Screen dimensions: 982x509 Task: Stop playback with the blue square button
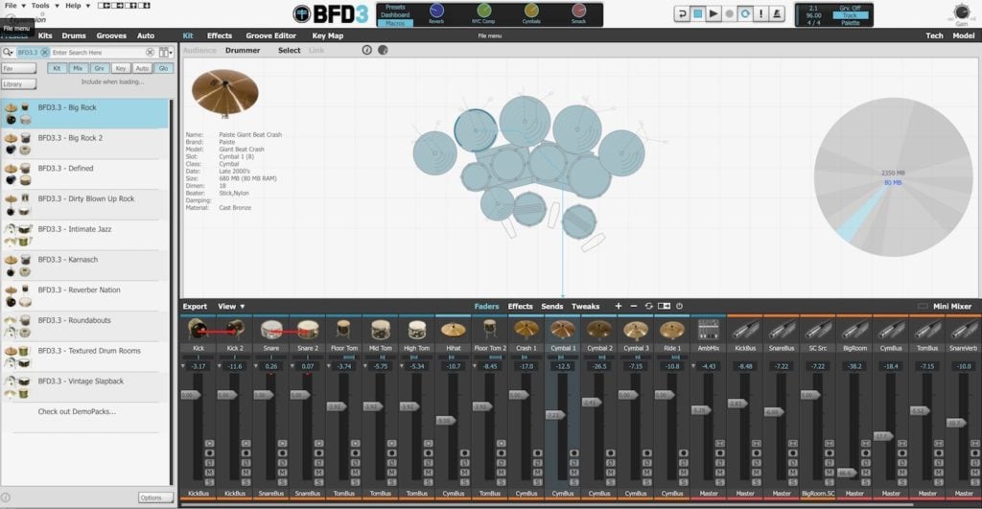(697, 13)
